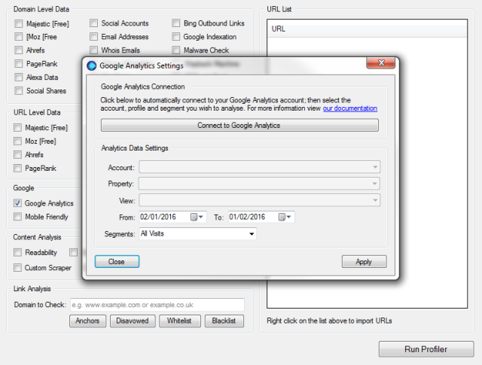Click inside the URL List box
482x365 pixels.
point(367,164)
